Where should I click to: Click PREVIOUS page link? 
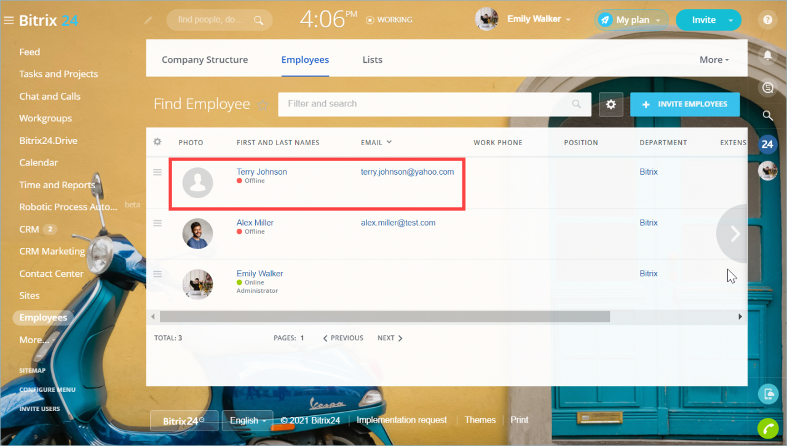click(x=343, y=338)
